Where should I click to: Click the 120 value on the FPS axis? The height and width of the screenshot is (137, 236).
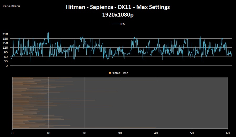point(5,48)
